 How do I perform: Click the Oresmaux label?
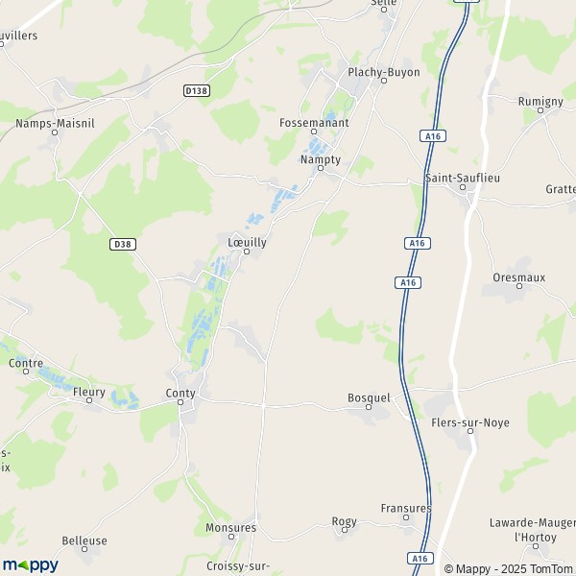coord(519,277)
